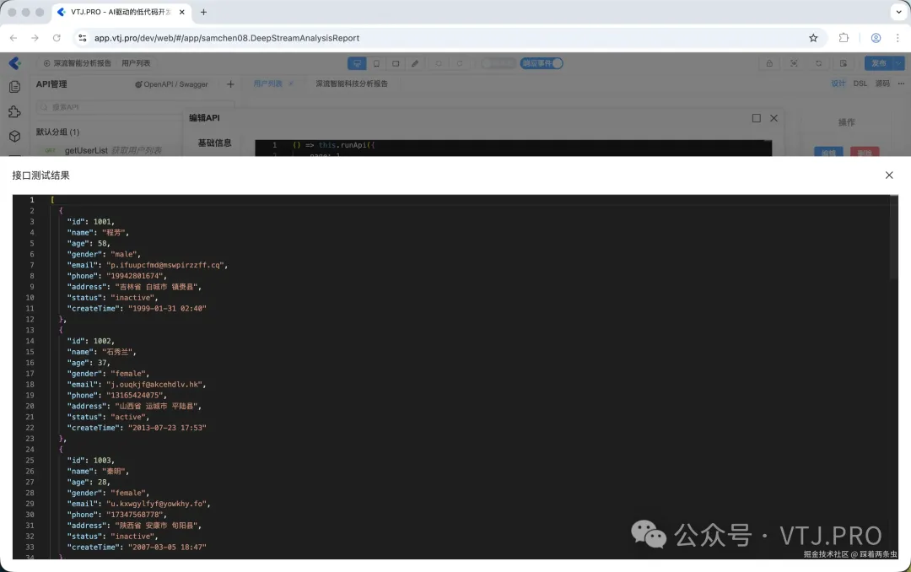Click the browser address bar URL
911x572 pixels.
click(x=227, y=38)
